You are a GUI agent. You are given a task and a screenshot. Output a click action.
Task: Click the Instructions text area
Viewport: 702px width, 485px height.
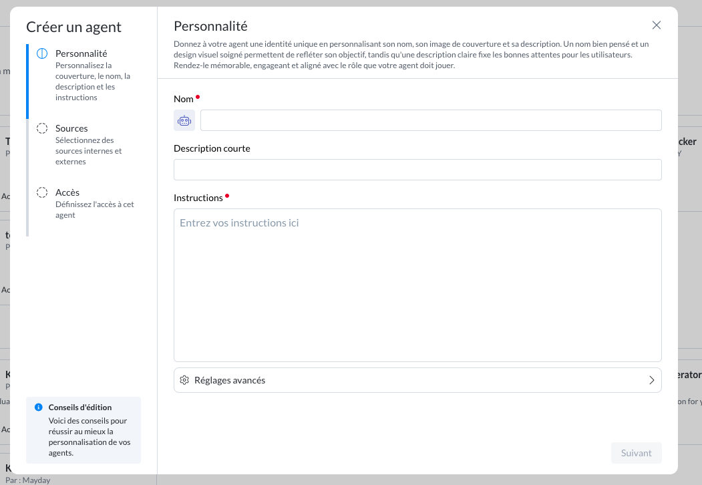pyautogui.click(x=417, y=285)
